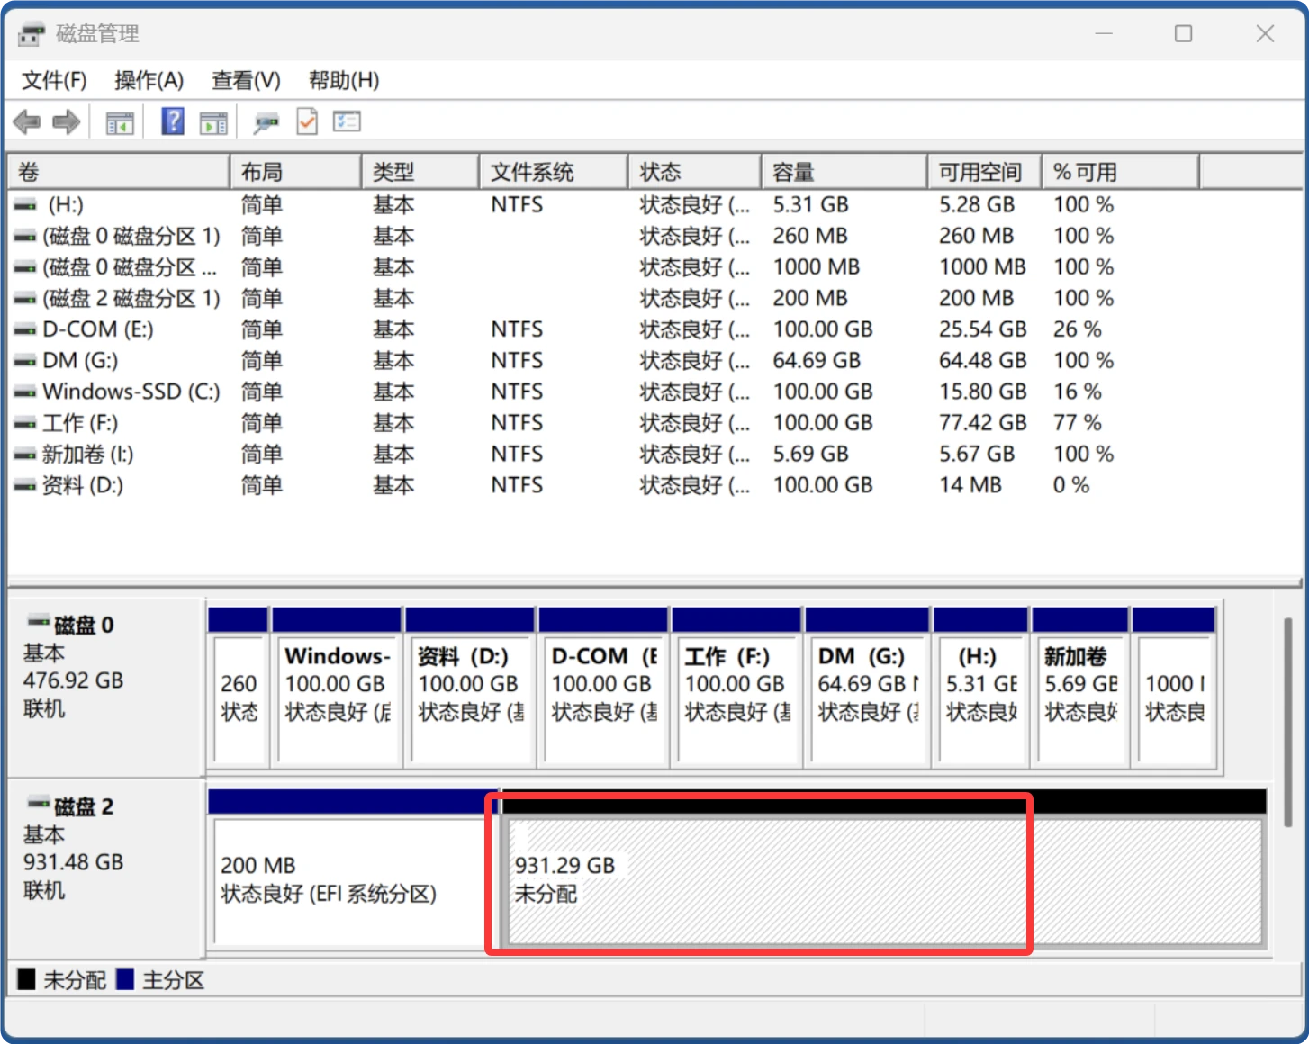This screenshot has height=1044, width=1309.
Task: Sort by the 文件系统 column header
Action: pyautogui.click(x=553, y=172)
